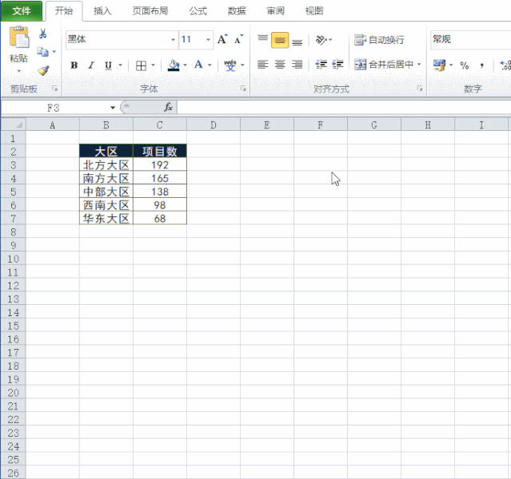The width and height of the screenshot is (511, 479).
Task: Center text horizontally
Action: (x=280, y=65)
